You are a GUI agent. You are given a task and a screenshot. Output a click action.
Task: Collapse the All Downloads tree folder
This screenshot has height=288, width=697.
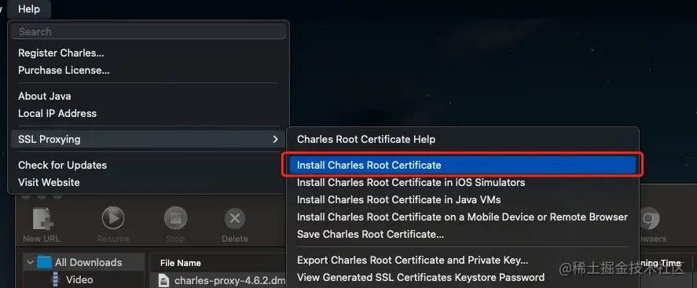tap(30, 262)
